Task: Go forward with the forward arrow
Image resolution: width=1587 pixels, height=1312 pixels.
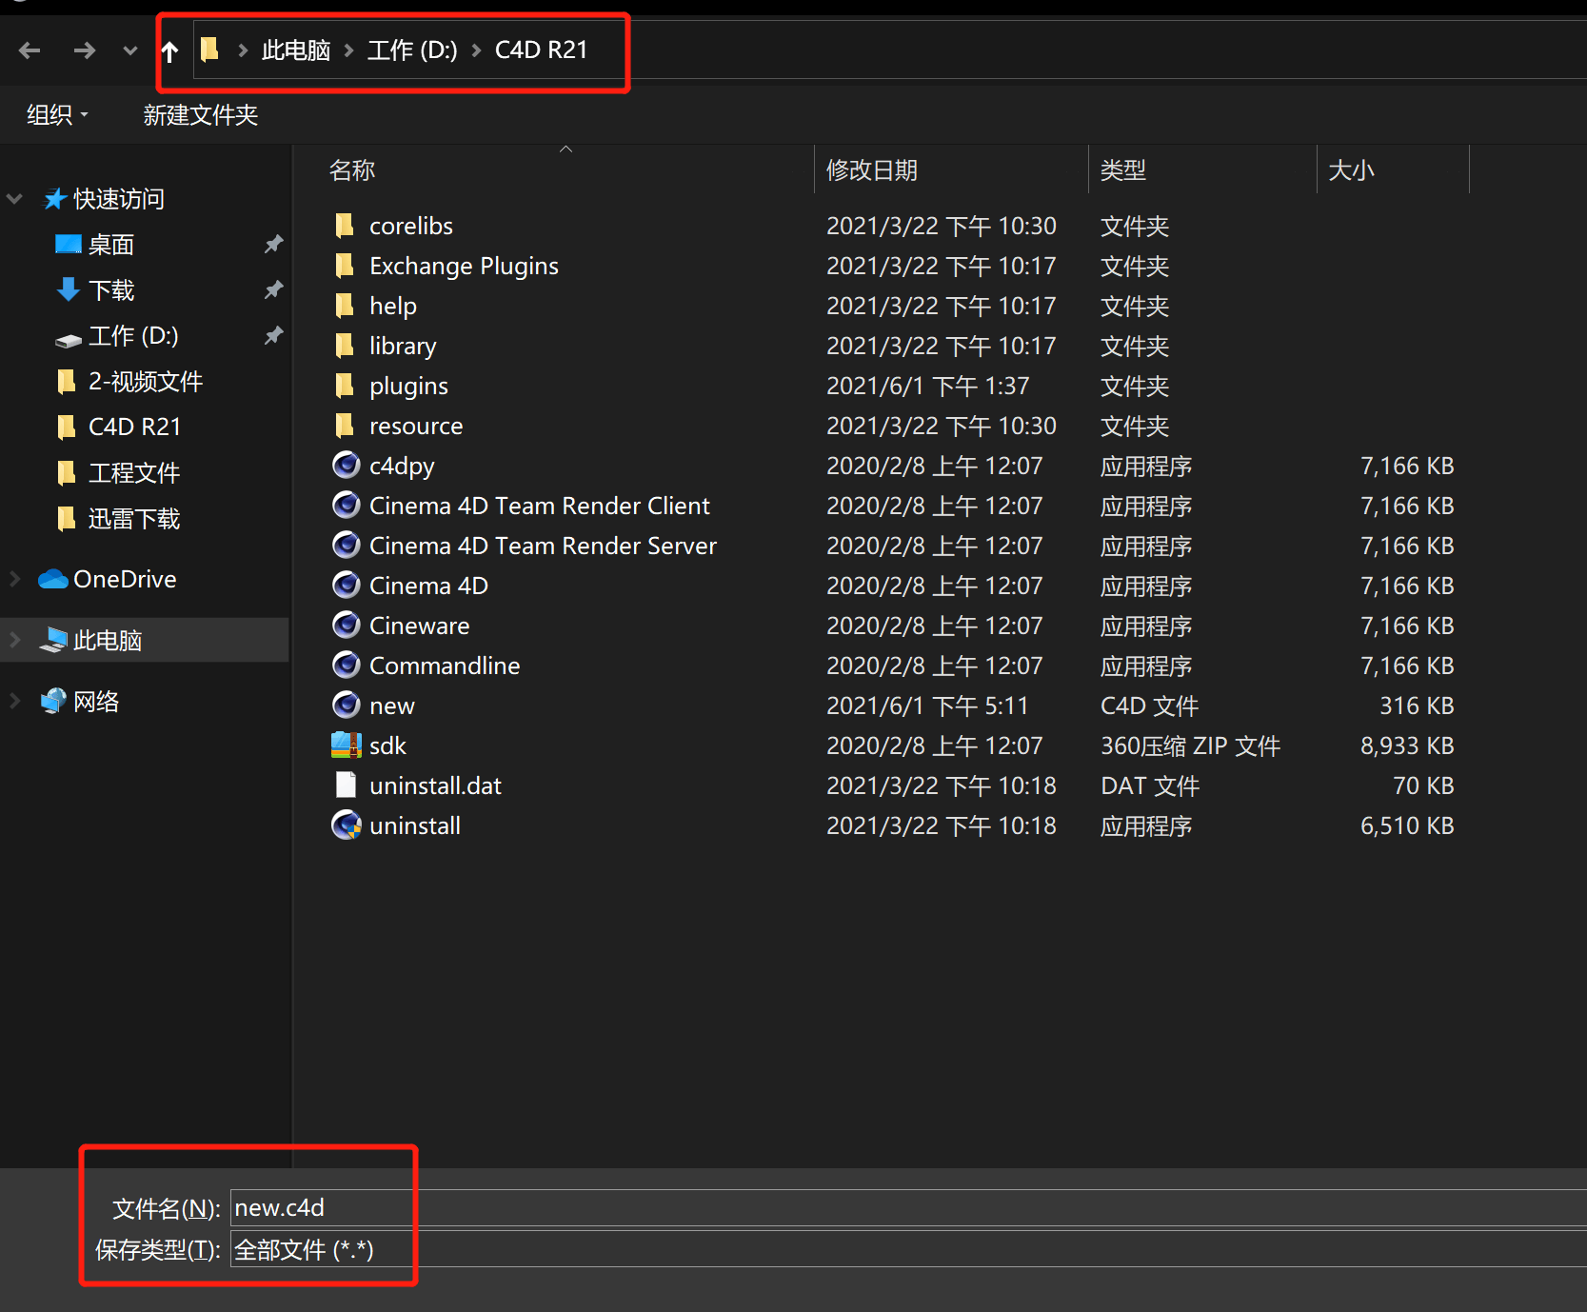Action: click(x=85, y=50)
